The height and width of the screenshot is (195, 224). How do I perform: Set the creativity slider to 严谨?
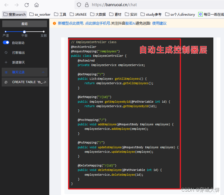point(6,32)
